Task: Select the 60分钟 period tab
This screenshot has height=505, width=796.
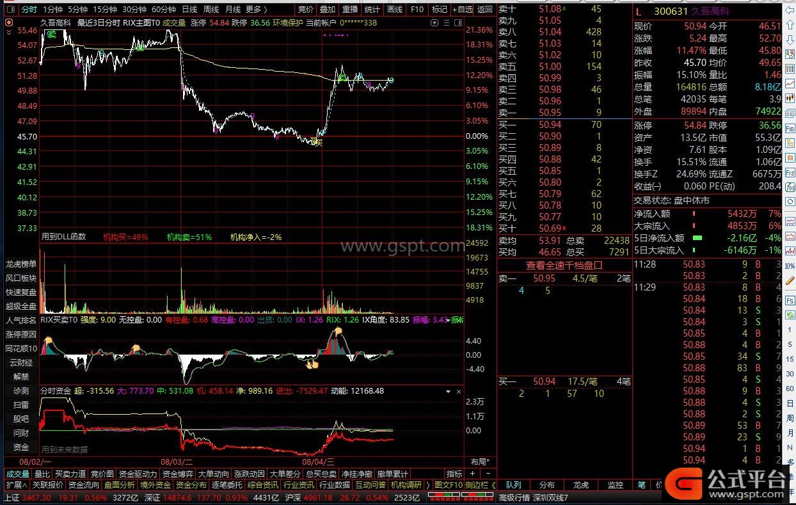Action: click(163, 10)
